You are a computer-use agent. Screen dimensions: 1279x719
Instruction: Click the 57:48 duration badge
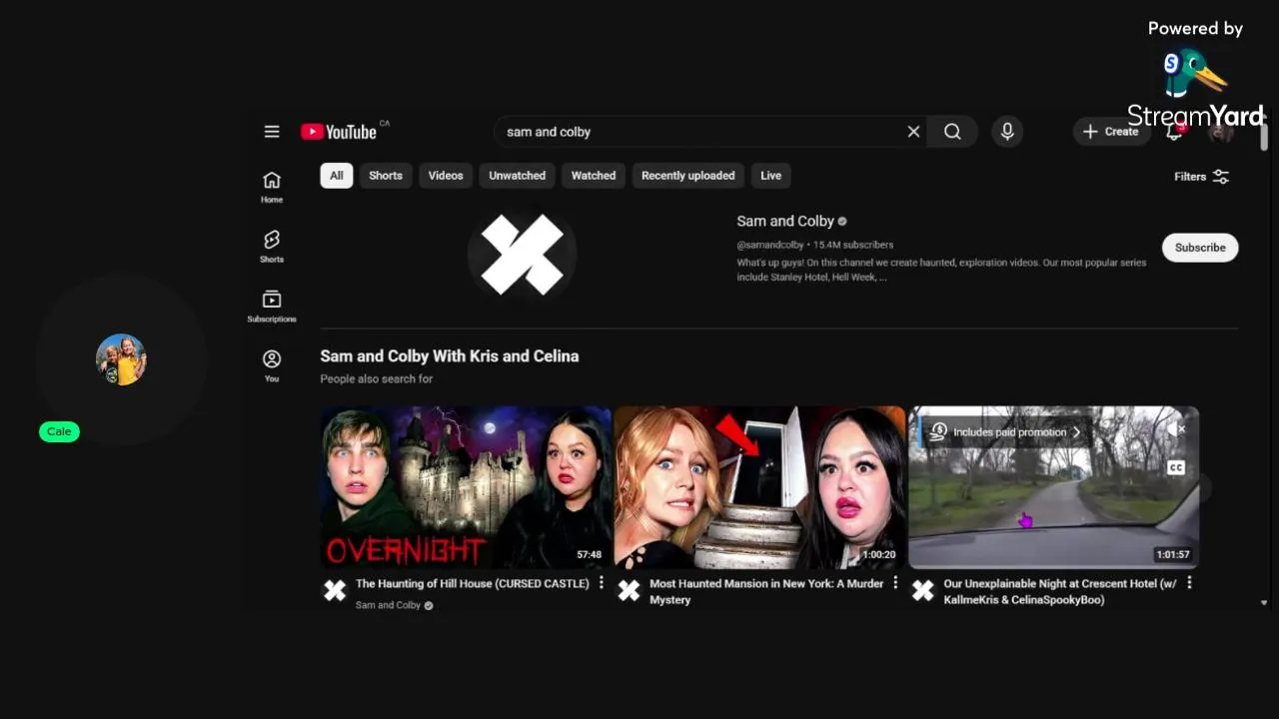coord(590,554)
